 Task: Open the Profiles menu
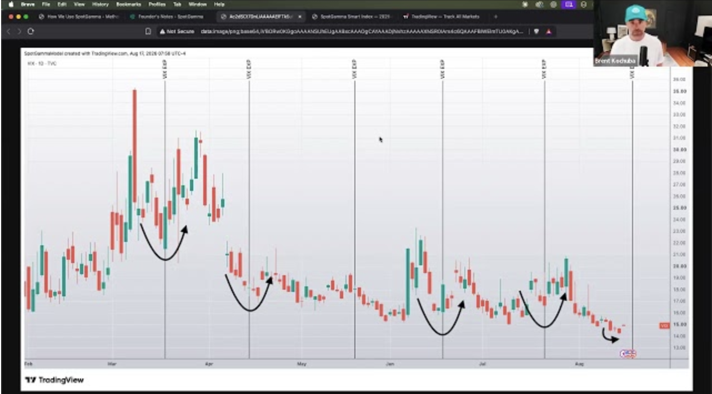click(x=157, y=4)
